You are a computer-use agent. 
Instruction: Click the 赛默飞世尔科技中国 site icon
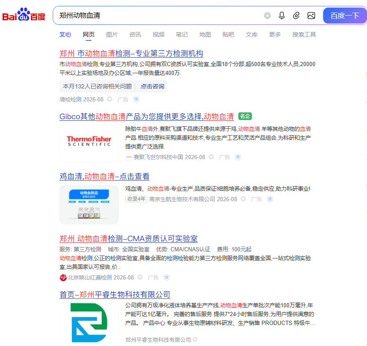coord(129,157)
